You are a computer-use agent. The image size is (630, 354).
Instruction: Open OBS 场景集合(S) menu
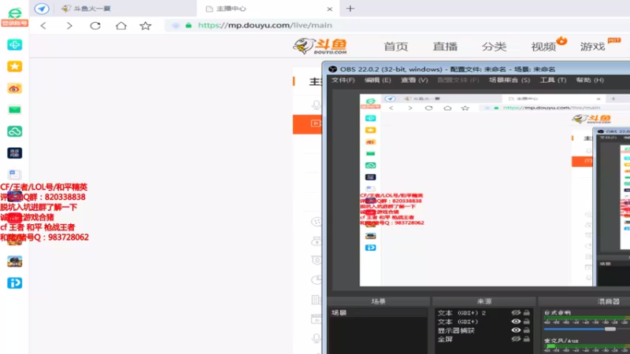(509, 80)
